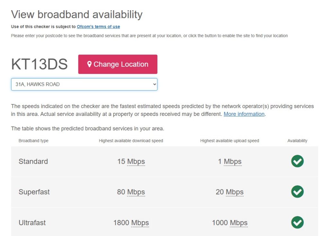Click the Highest available download speed column header

click(x=131, y=141)
